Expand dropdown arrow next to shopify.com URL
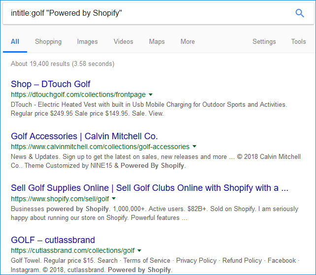The height and width of the screenshot is (275, 316). pos(114,198)
